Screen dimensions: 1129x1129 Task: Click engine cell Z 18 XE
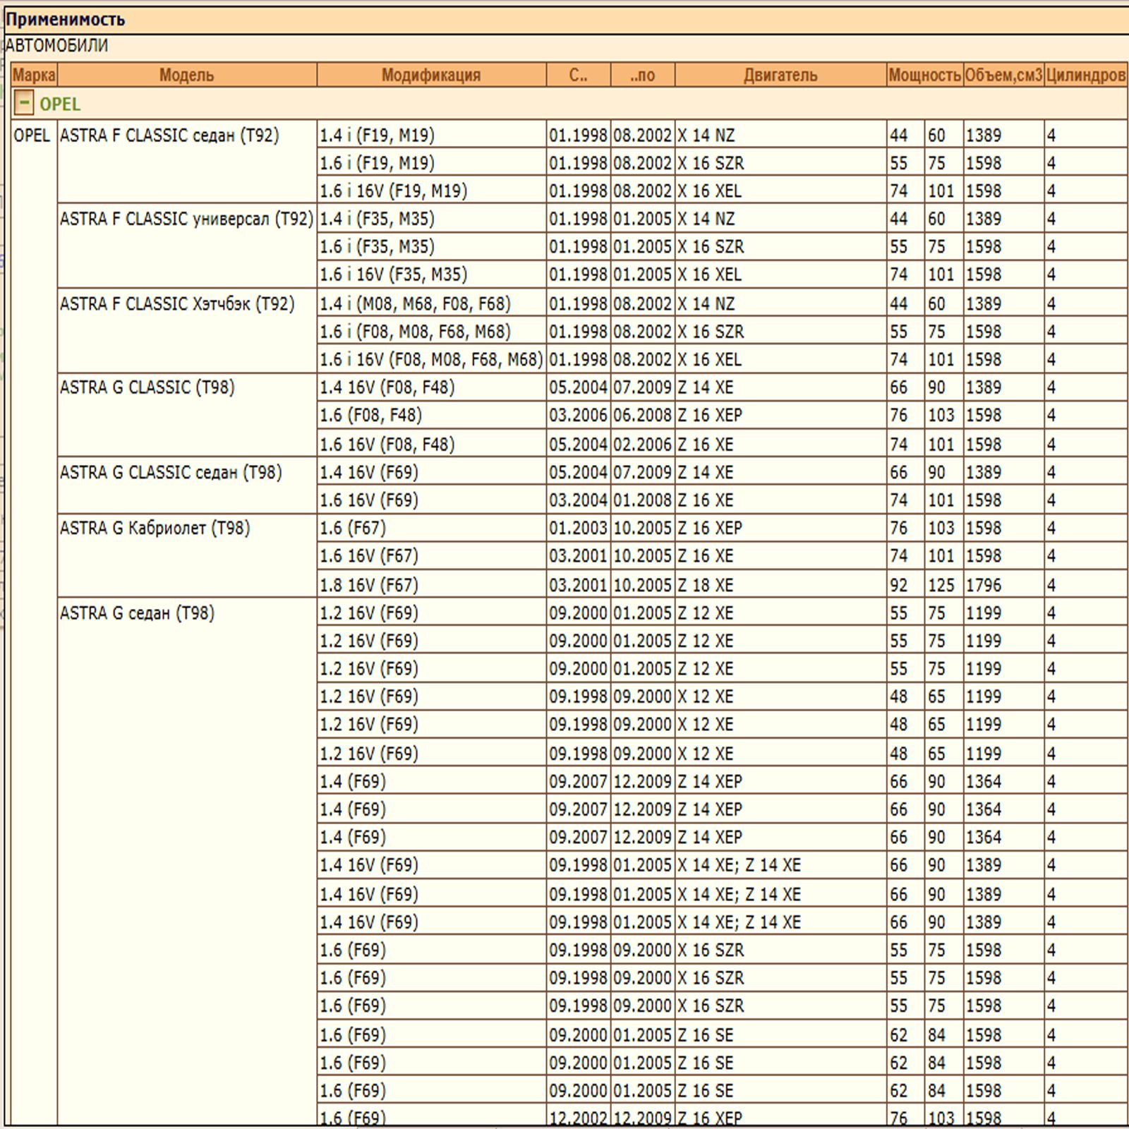point(780,584)
